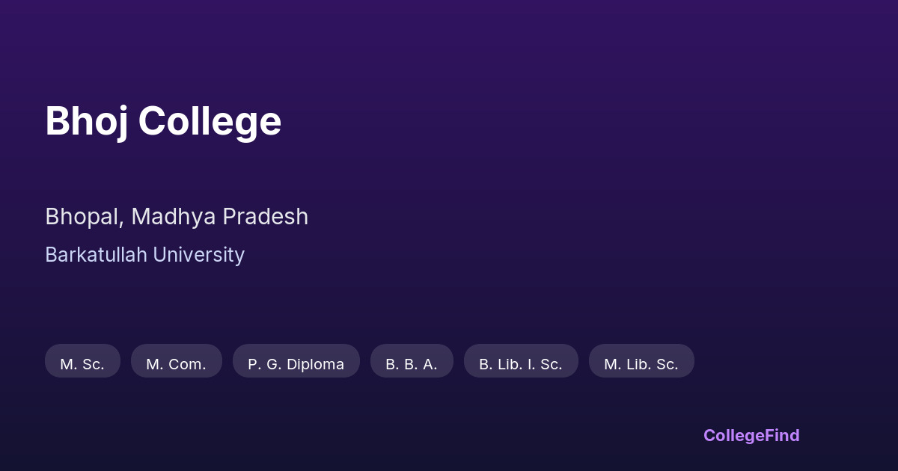The height and width of the screenshot is (471, 898).
Task: Click the word Diploma inside its tag
Action: tap(315, 364)
